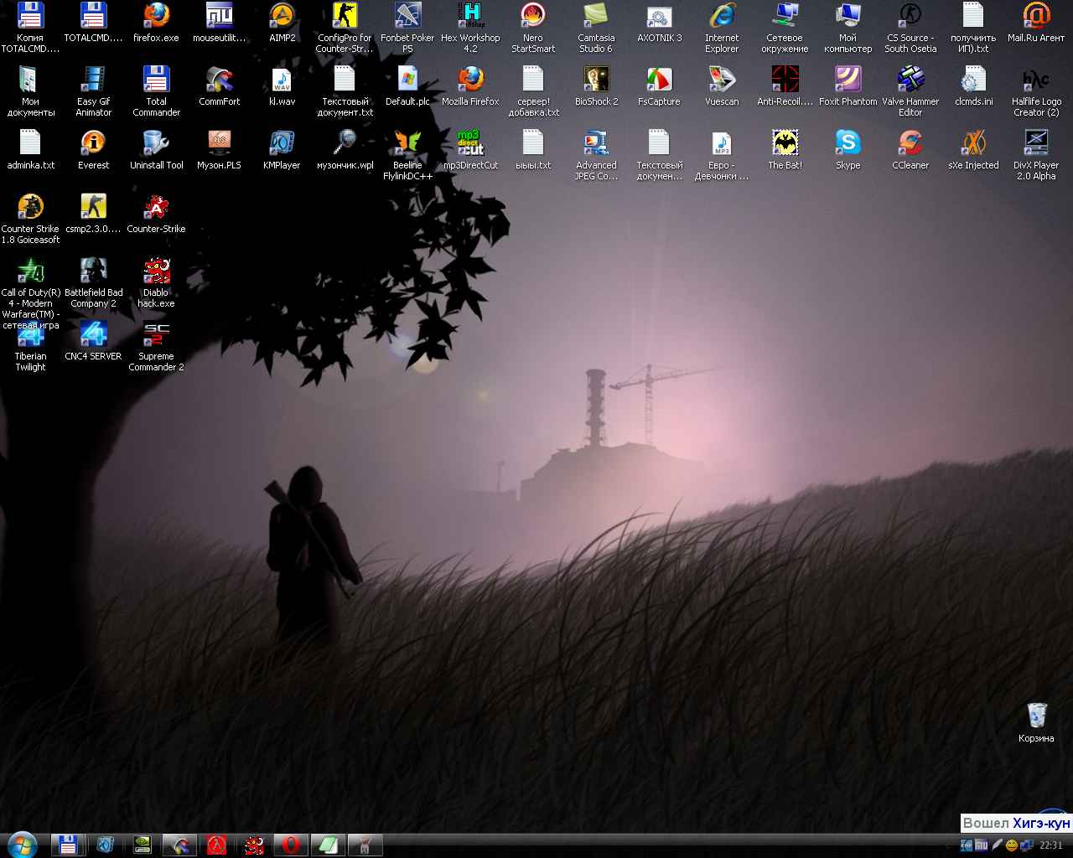1073x858 pixels.
Task: Open Skype desktop shortcut
Action: coord(848,150)
